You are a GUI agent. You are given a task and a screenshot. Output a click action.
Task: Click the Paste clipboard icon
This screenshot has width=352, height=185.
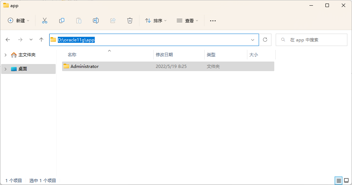[x=79, y=21]
